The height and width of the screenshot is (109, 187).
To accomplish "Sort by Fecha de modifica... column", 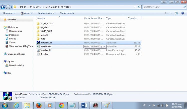I will coord(94,18).
